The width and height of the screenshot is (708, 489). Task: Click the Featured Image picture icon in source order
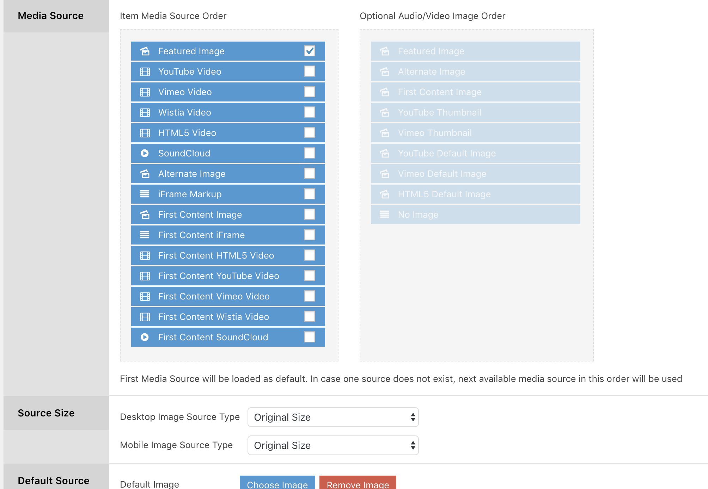[x=145, y=51]
